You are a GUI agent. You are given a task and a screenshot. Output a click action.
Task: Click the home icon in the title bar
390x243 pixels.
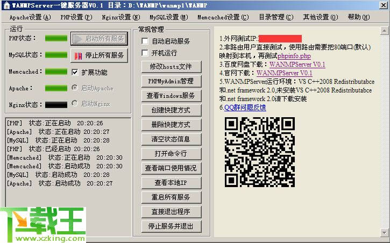pos(6,5)
